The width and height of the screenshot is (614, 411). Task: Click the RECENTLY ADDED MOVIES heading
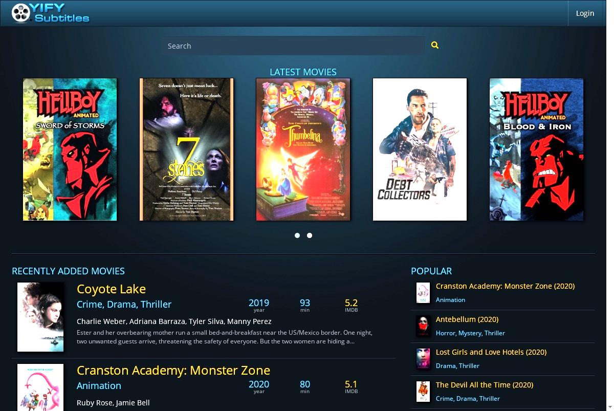(x=68, y=271)
